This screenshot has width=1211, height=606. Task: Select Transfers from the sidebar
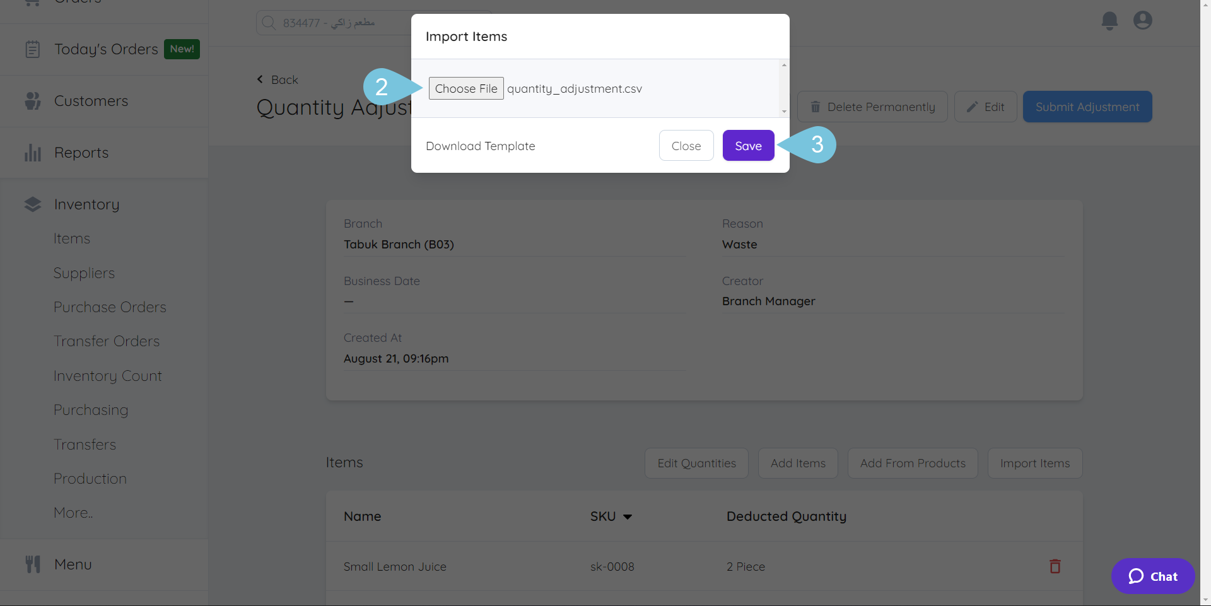pyautogui.click(x=85, y=444)
